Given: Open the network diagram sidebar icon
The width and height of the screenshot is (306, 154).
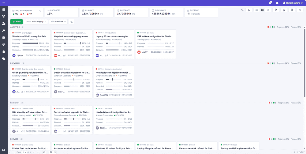Looking at the screenshot, I should pyautogui.click(x=4, y=17).
